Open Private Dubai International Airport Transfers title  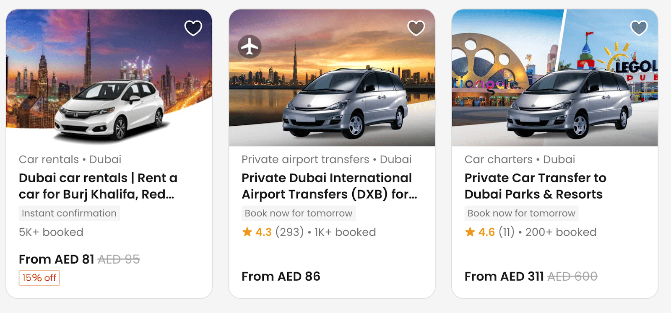click(x=329, y=186)
